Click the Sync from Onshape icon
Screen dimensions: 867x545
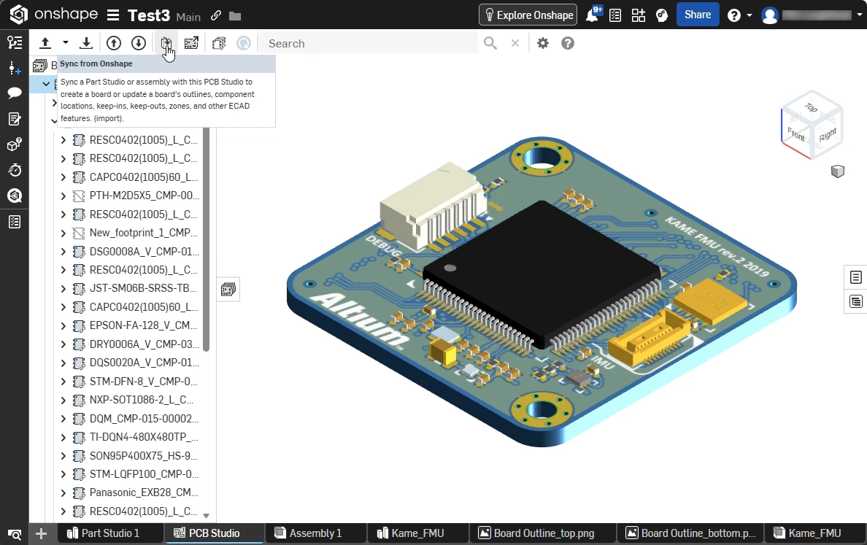166,43
